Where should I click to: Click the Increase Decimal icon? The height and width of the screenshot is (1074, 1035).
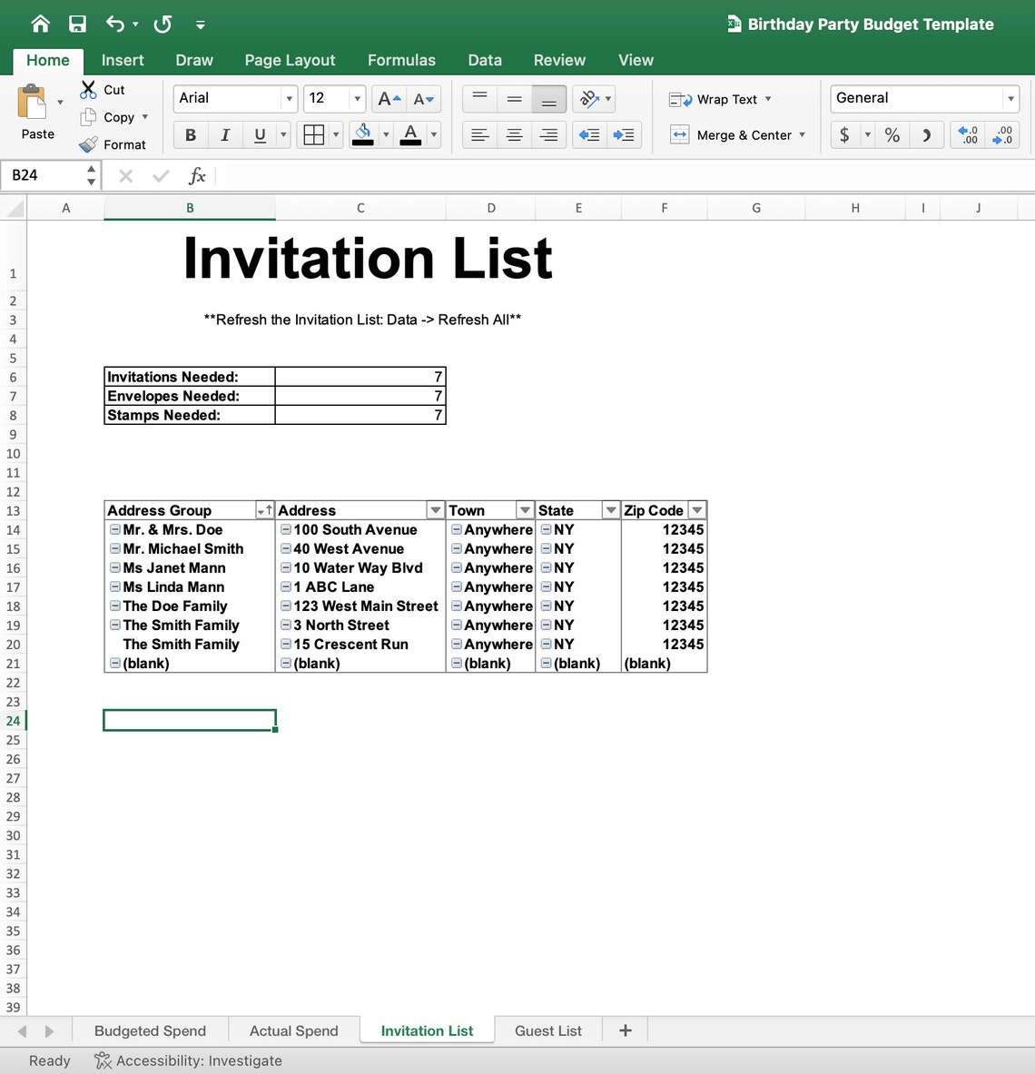pos(966,134)
